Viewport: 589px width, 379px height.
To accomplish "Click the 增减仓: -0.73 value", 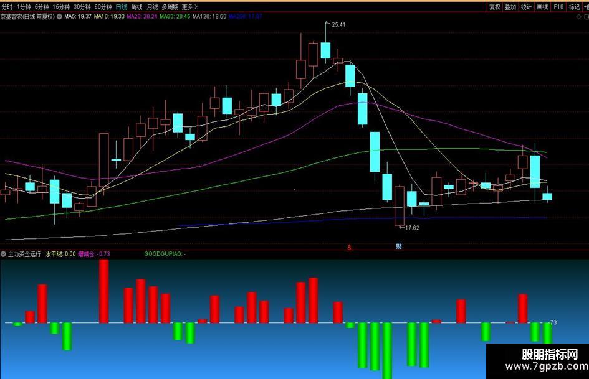I will click(x=94, y=254).
